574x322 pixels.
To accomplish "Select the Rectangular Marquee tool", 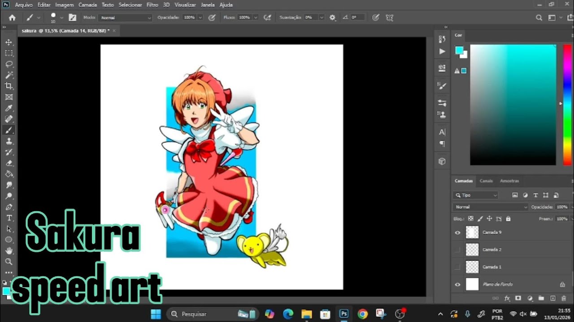I will coord(9,53).
